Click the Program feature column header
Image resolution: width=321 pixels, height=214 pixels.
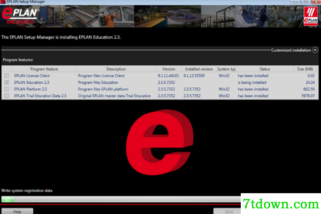[x=44, y=69]
